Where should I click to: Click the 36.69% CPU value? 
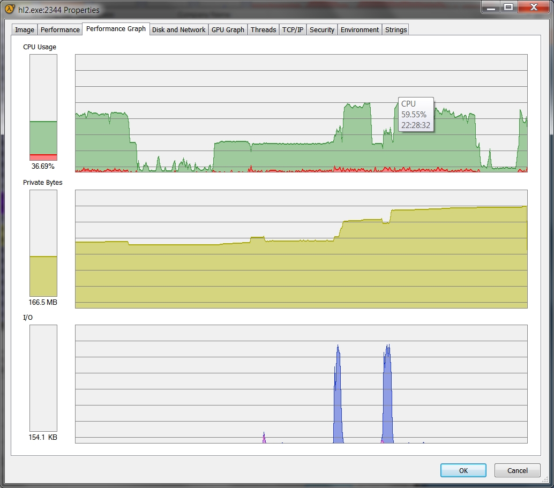43,166
